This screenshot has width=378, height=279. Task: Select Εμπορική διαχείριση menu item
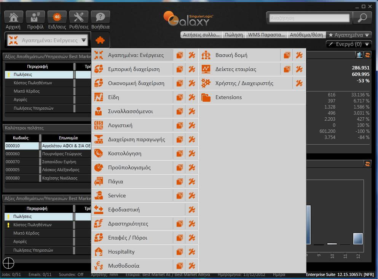(x=134, y=69)
